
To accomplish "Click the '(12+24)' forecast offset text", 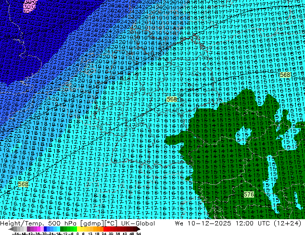I will [x=288, y=223].
